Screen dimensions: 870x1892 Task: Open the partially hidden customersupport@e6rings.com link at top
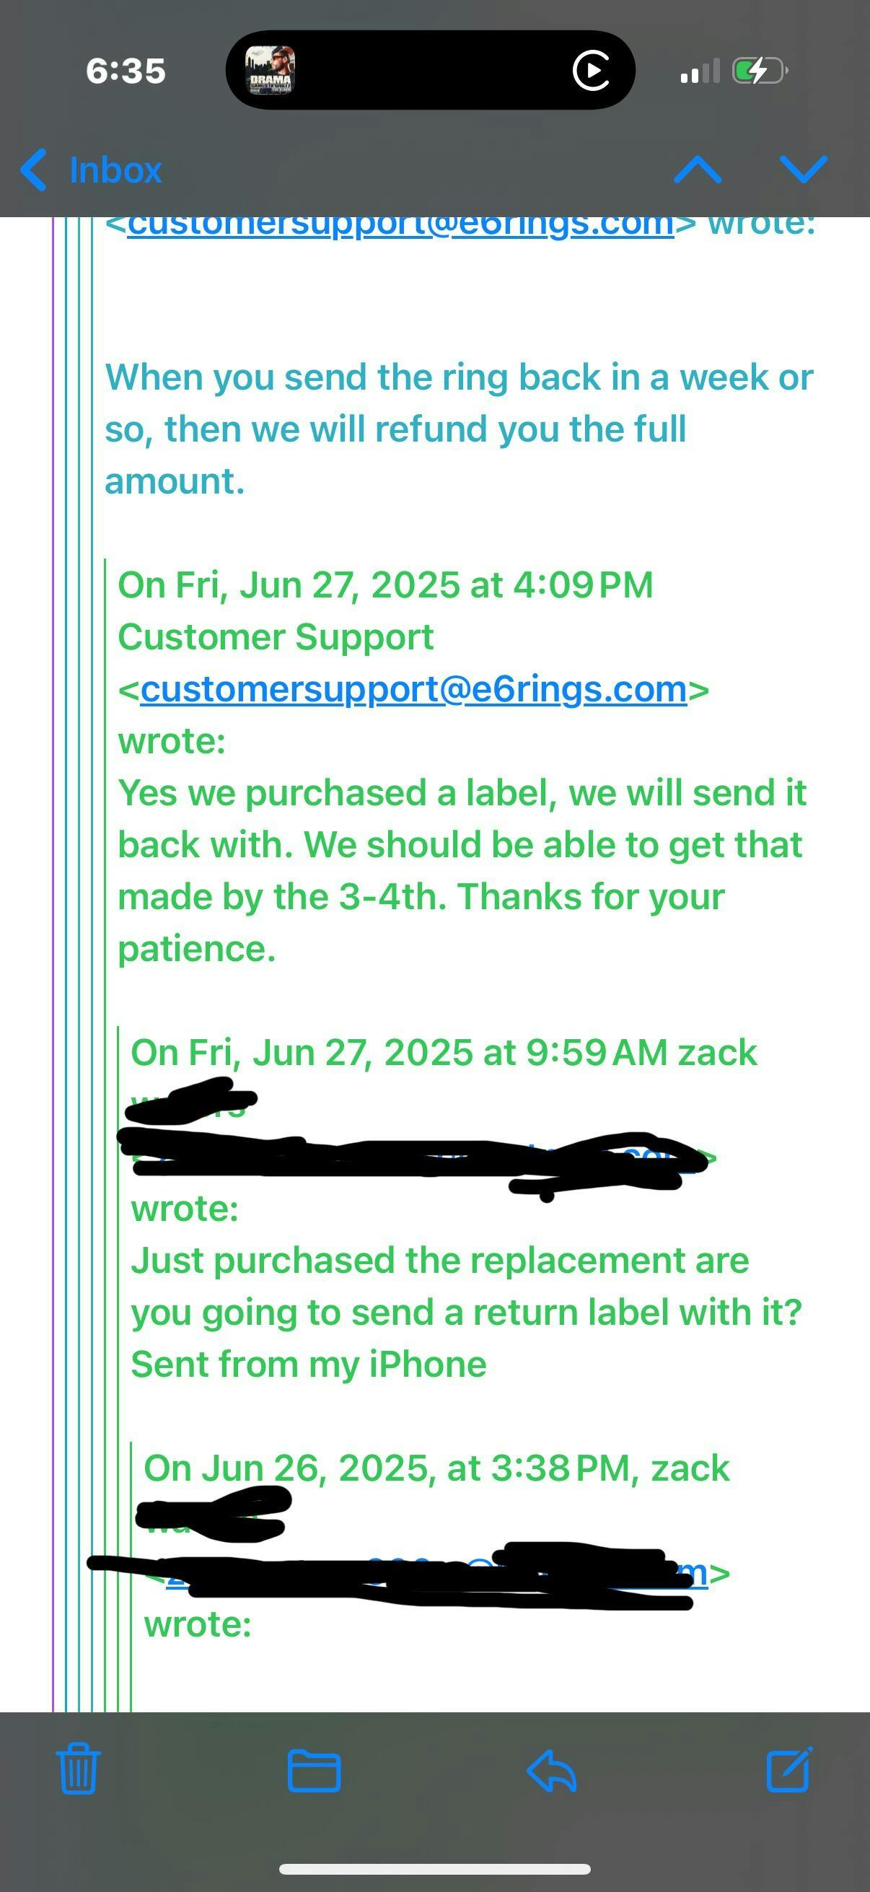click(x=401, y=224)
